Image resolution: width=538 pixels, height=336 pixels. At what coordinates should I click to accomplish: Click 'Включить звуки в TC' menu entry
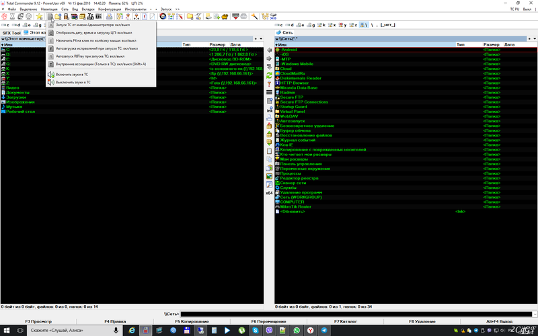pos(101,75)
